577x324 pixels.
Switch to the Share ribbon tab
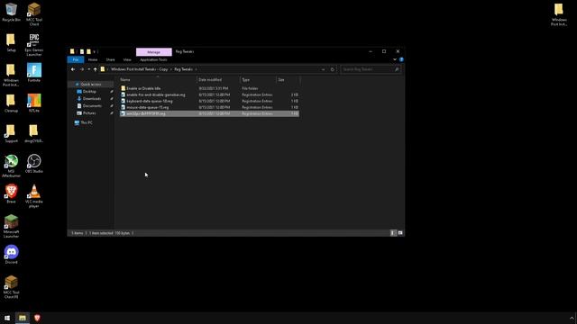[110, 60]
